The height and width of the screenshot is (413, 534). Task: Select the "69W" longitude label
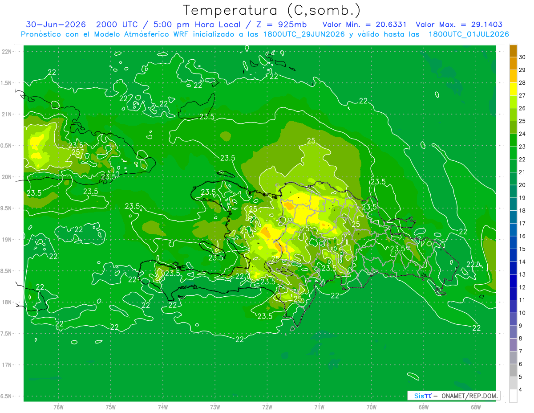coord(424,407)
